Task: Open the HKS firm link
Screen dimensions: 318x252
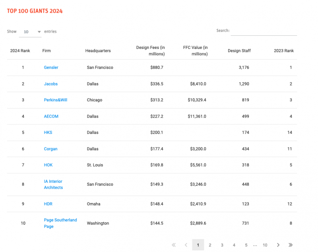Action: pos(48,132)
